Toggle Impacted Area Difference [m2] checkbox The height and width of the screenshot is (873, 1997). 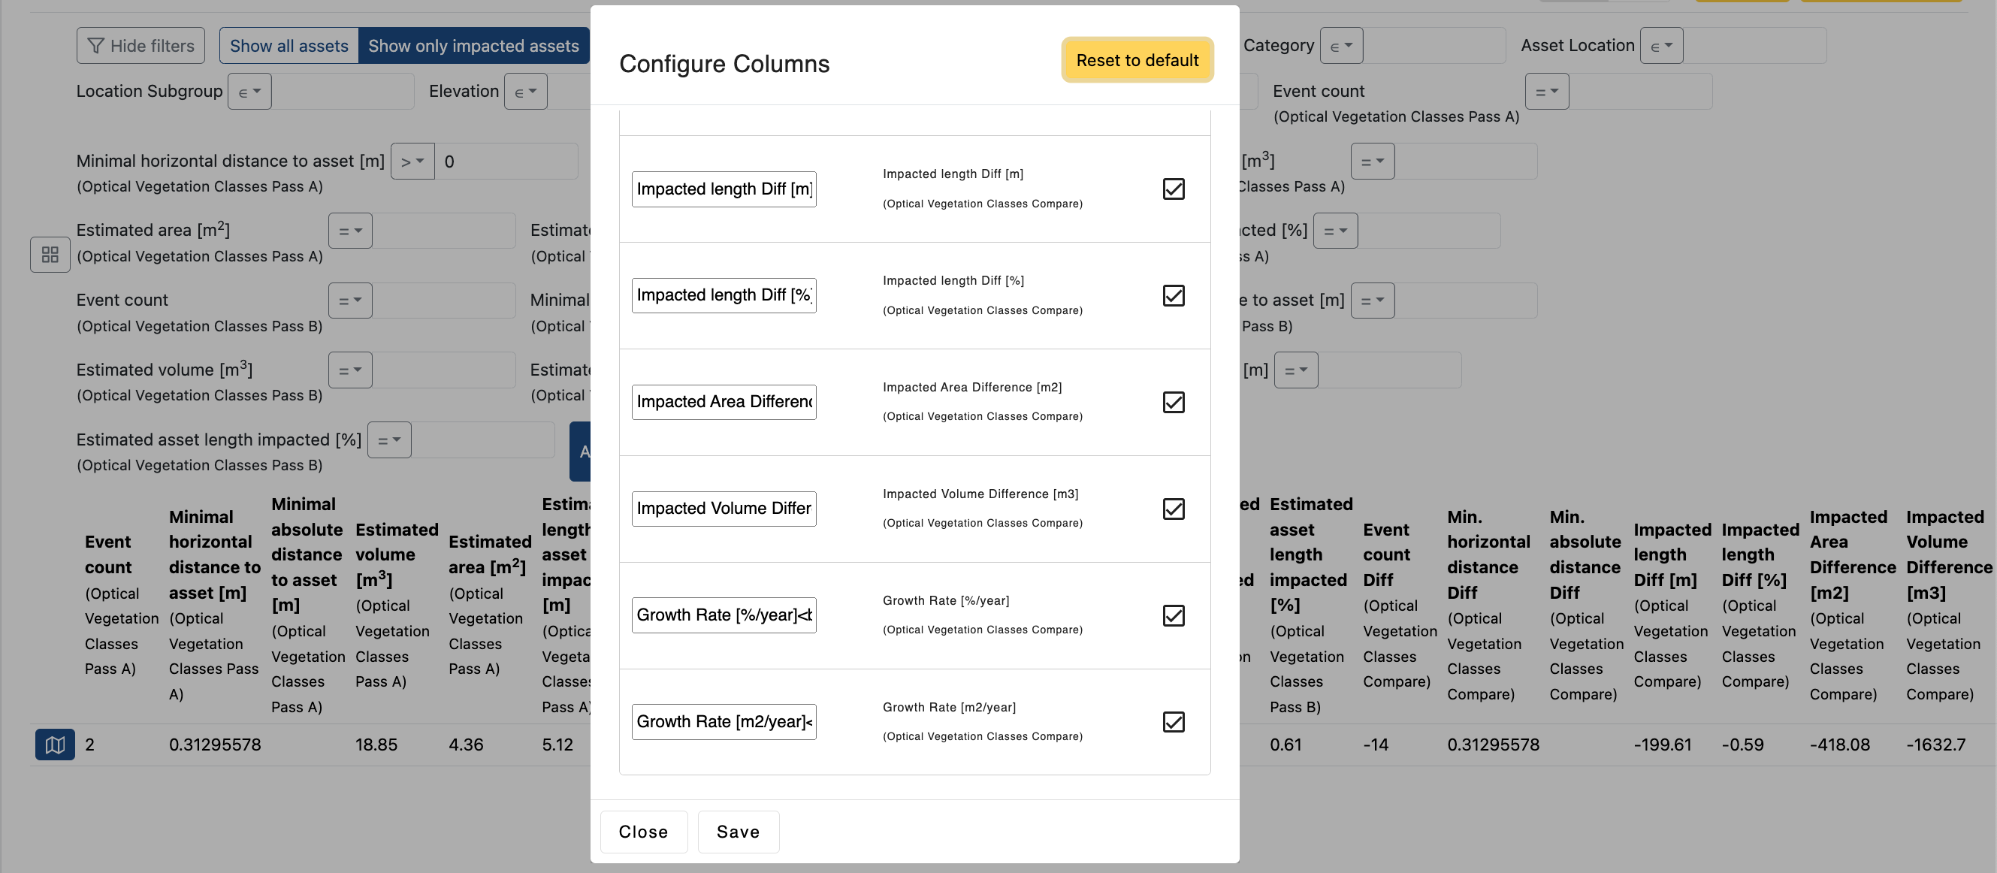pos(1173,402)
